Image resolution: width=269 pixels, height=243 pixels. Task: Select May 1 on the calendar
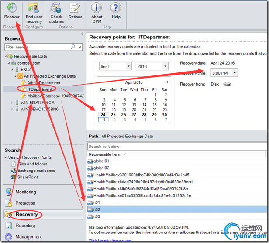[x=103, y=120]
